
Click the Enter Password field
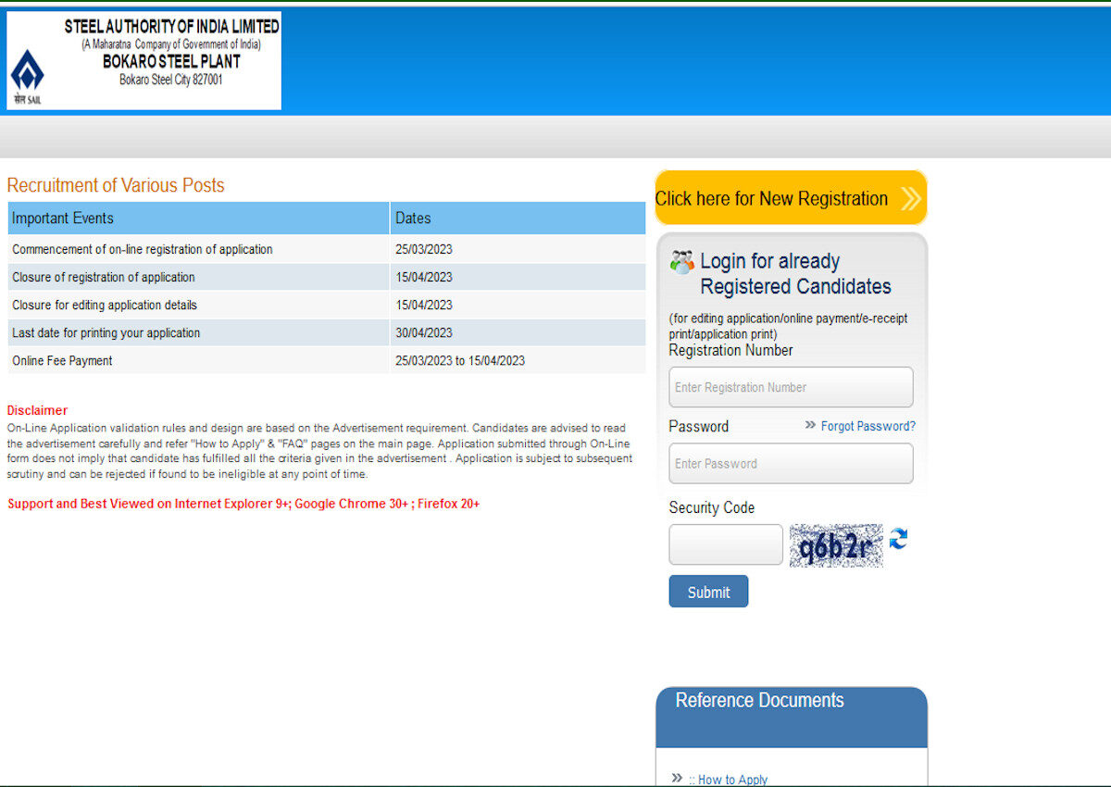click(791, 463)
